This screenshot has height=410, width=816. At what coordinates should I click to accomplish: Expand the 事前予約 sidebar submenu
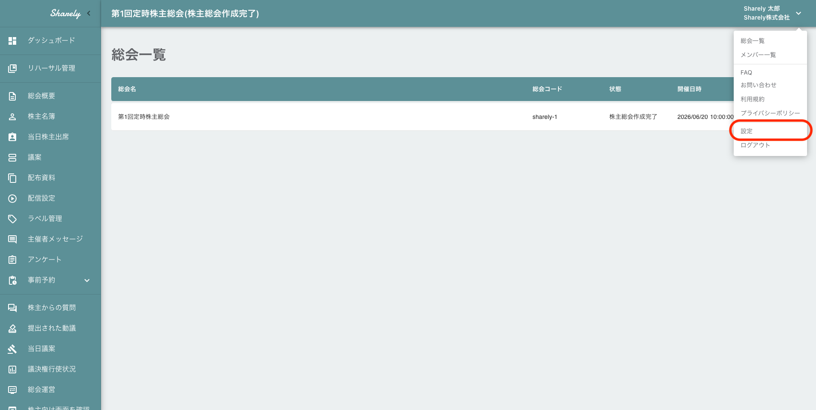[87, 280]
